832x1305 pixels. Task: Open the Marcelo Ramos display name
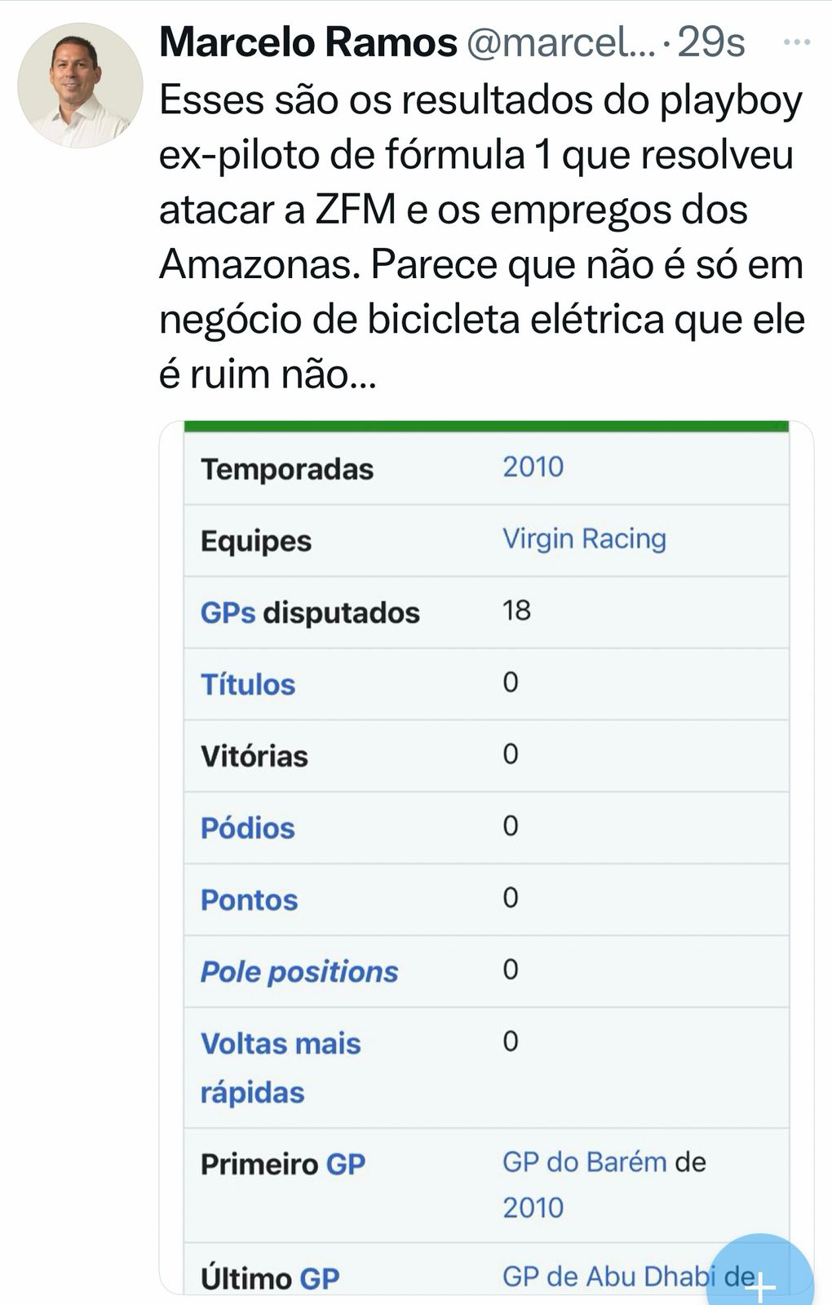[x=308, y=42]
